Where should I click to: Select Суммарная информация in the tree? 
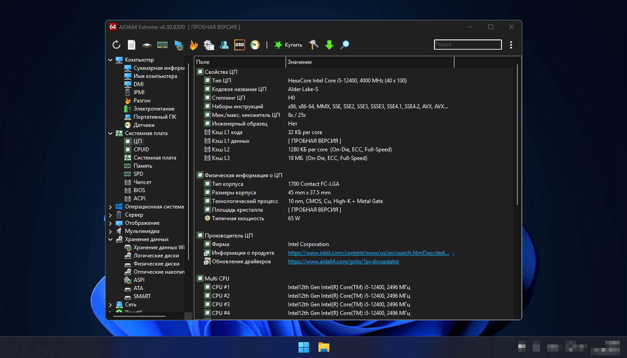[154, 68]
